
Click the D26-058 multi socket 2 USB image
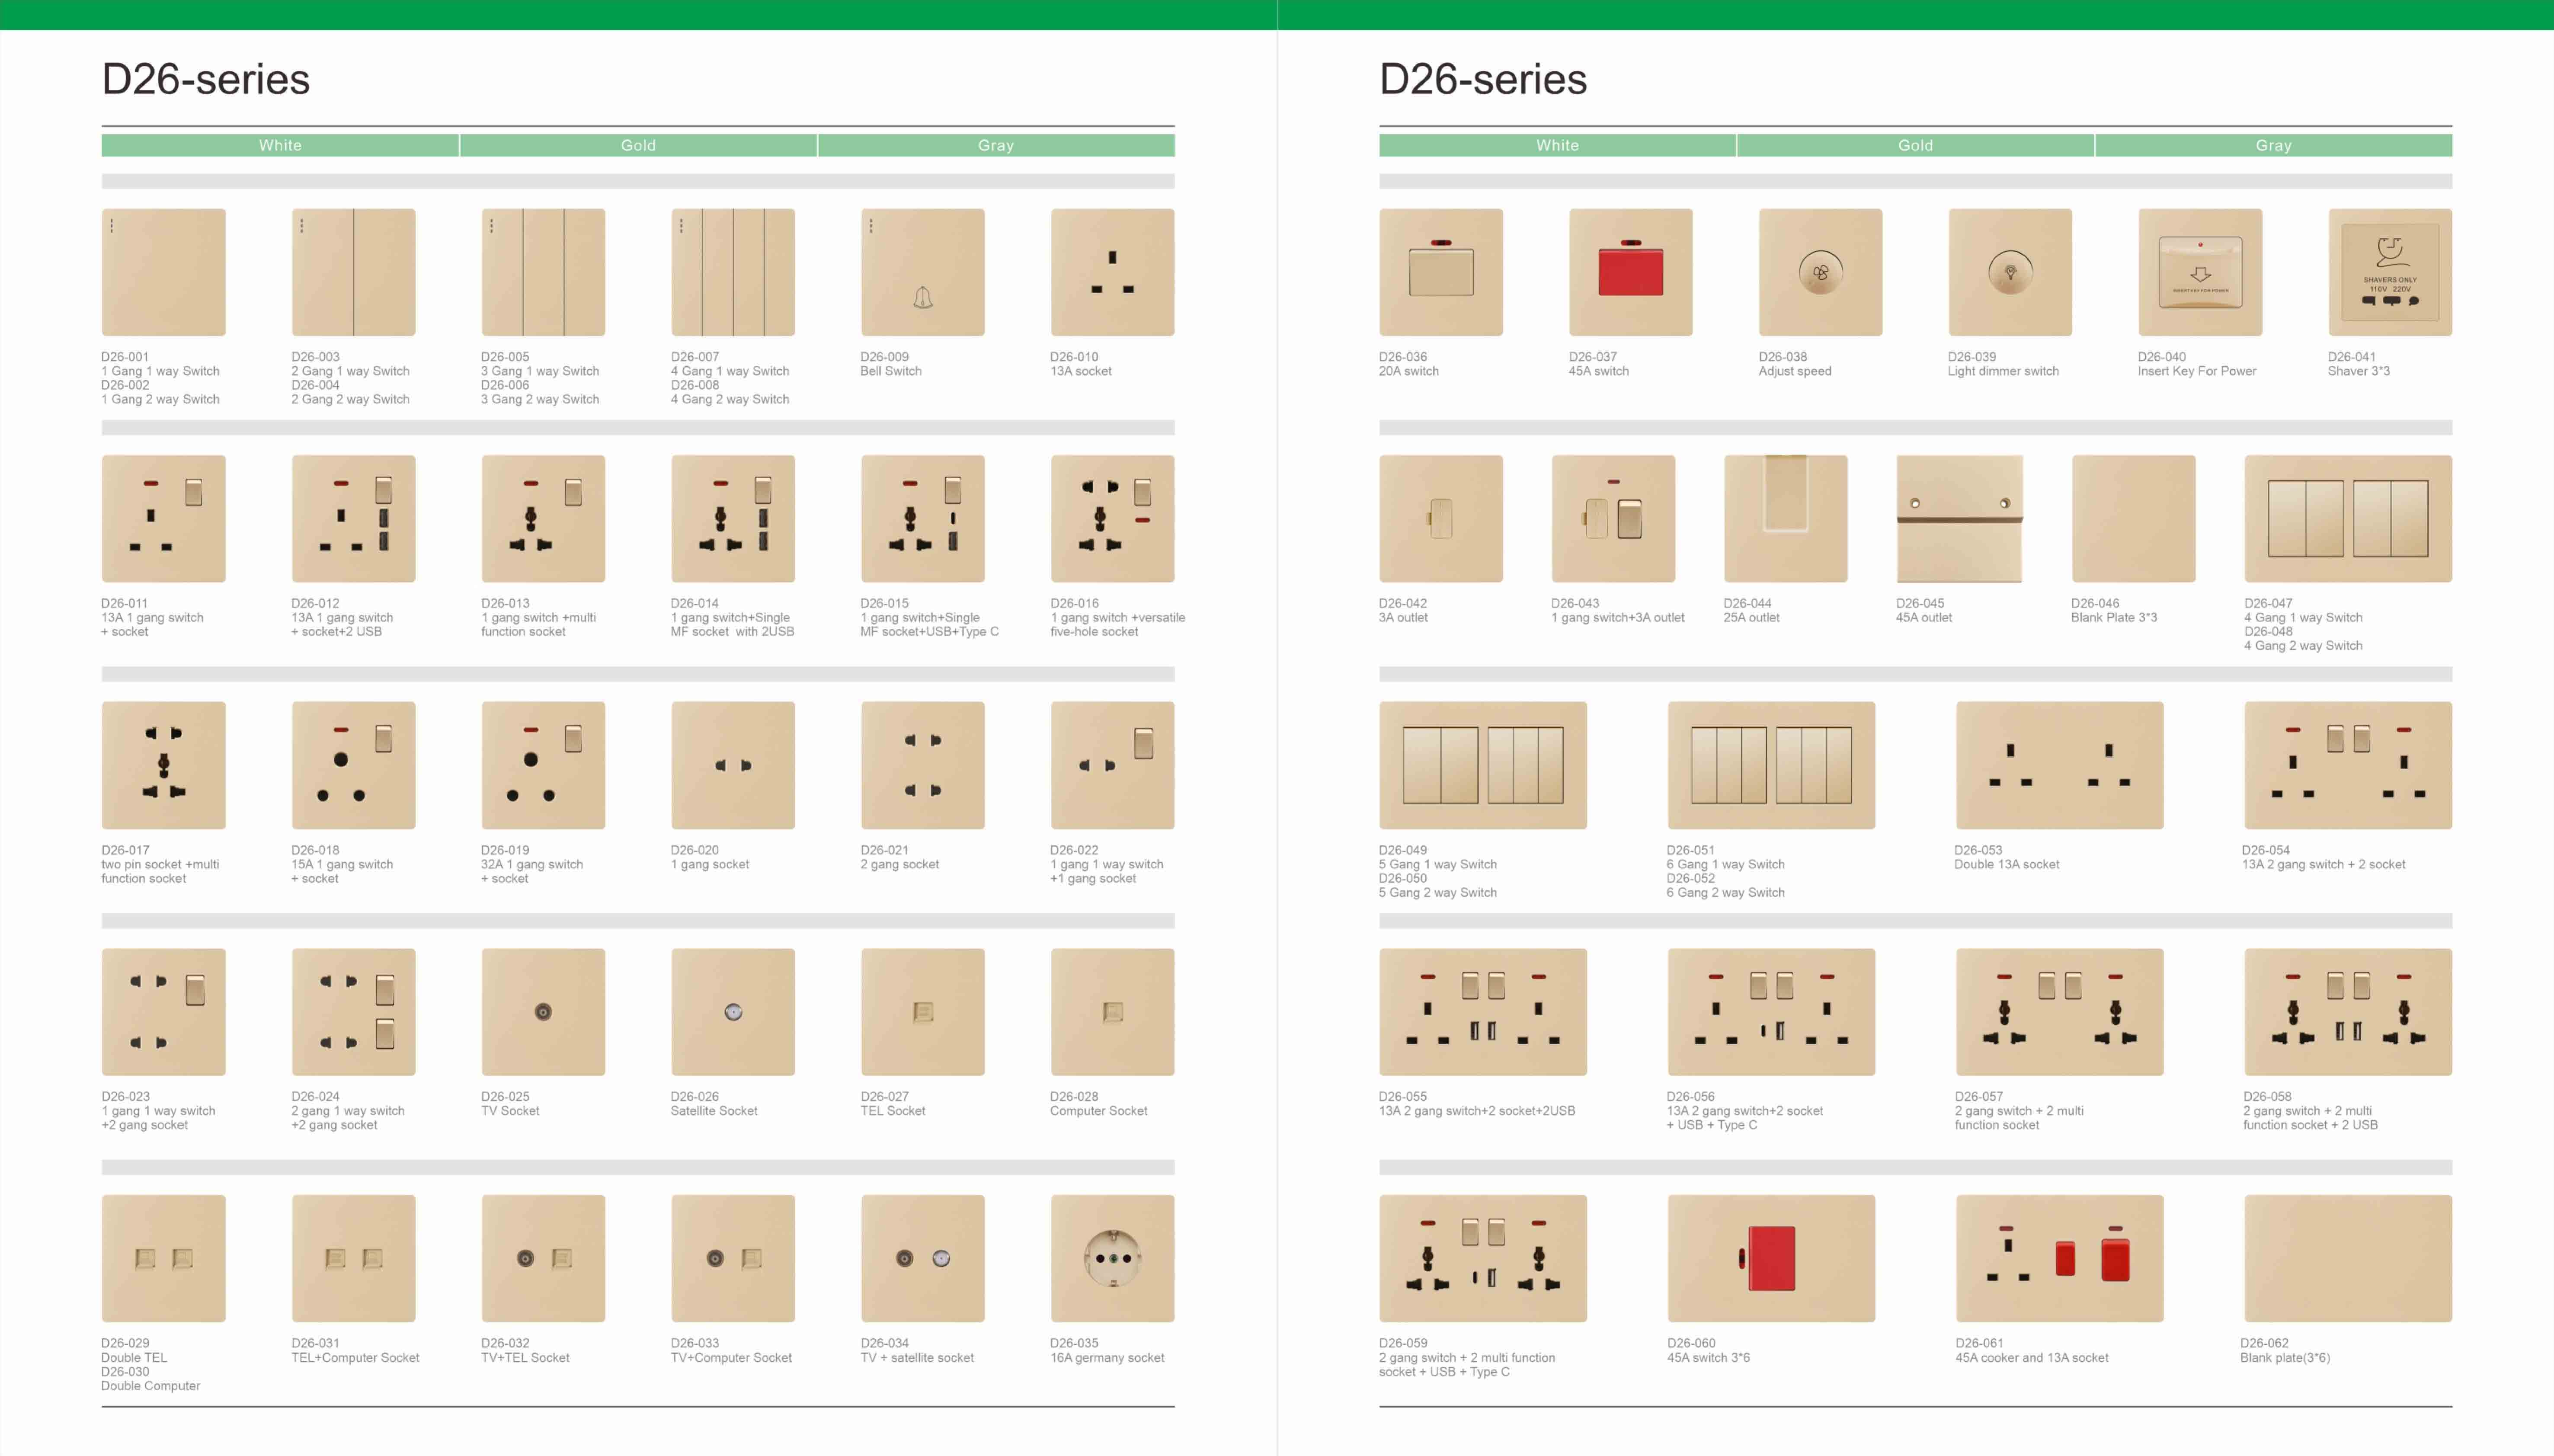point(2348,1012)
